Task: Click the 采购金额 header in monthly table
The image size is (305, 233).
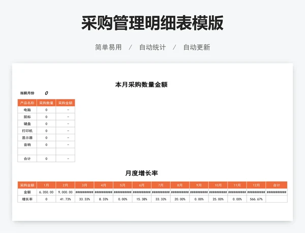Action: [27, 185]
